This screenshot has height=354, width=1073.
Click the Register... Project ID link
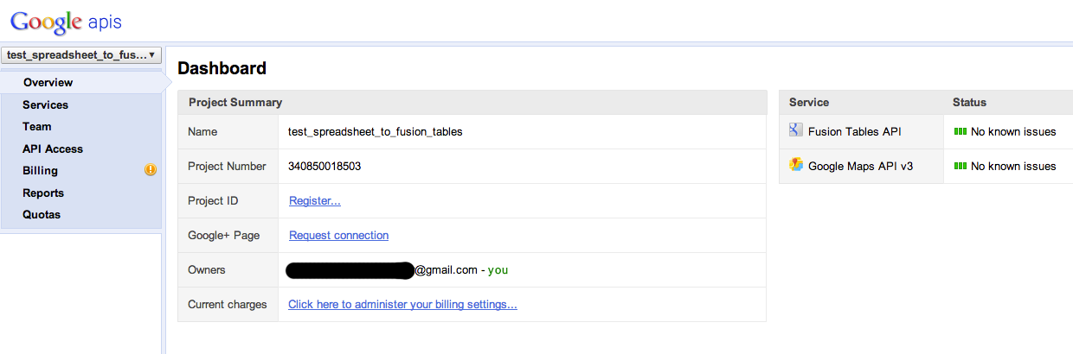[314, 201]
